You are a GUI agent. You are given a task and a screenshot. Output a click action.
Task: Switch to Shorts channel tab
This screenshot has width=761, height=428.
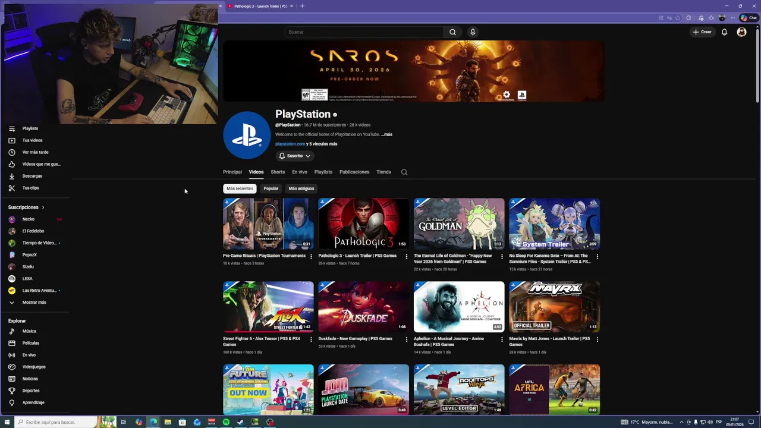pyautogui.click(x=278, y=172)
